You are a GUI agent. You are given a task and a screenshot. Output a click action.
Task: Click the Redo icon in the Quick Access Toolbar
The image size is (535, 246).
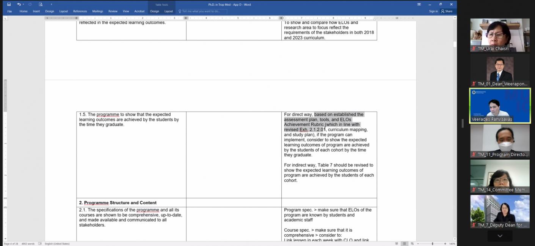pyautogui.click(x=30, y=5)
